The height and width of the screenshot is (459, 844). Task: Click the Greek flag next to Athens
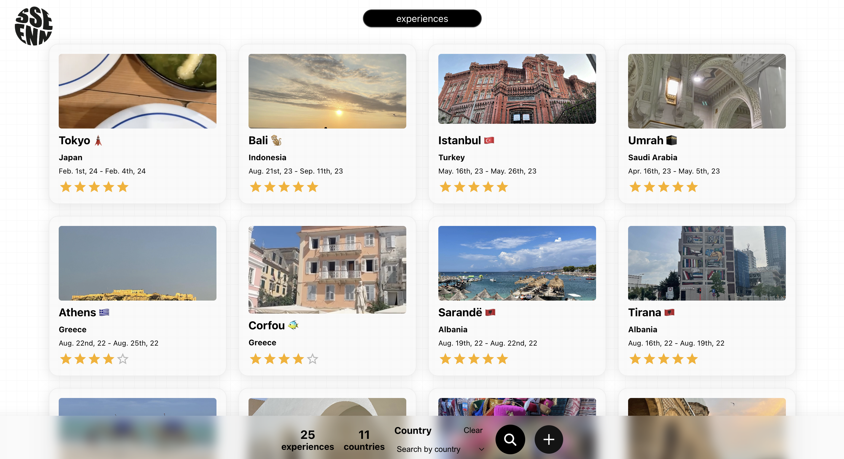[x=104, y=312]
